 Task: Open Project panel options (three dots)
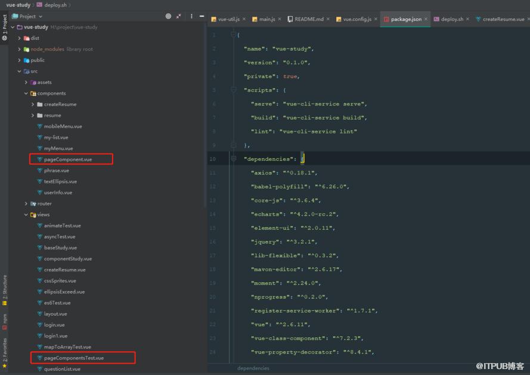191,16
